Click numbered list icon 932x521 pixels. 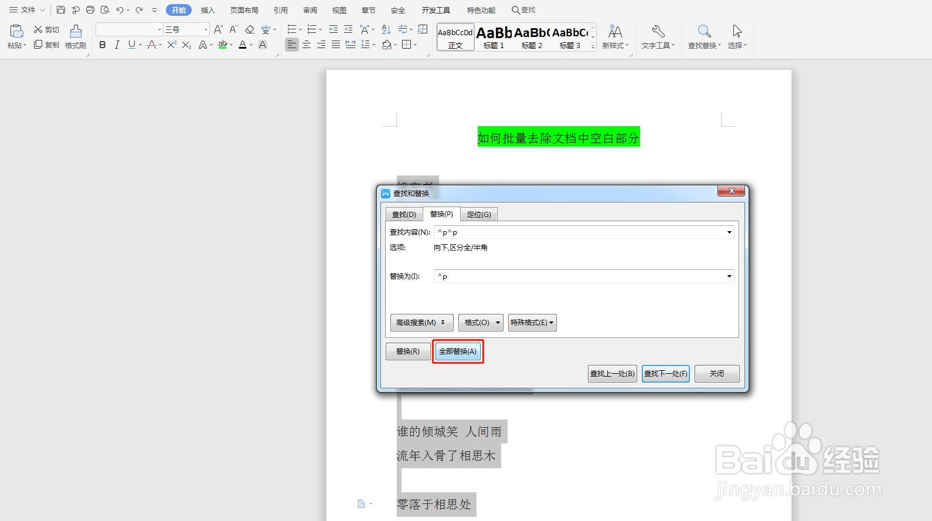[312, 29]
